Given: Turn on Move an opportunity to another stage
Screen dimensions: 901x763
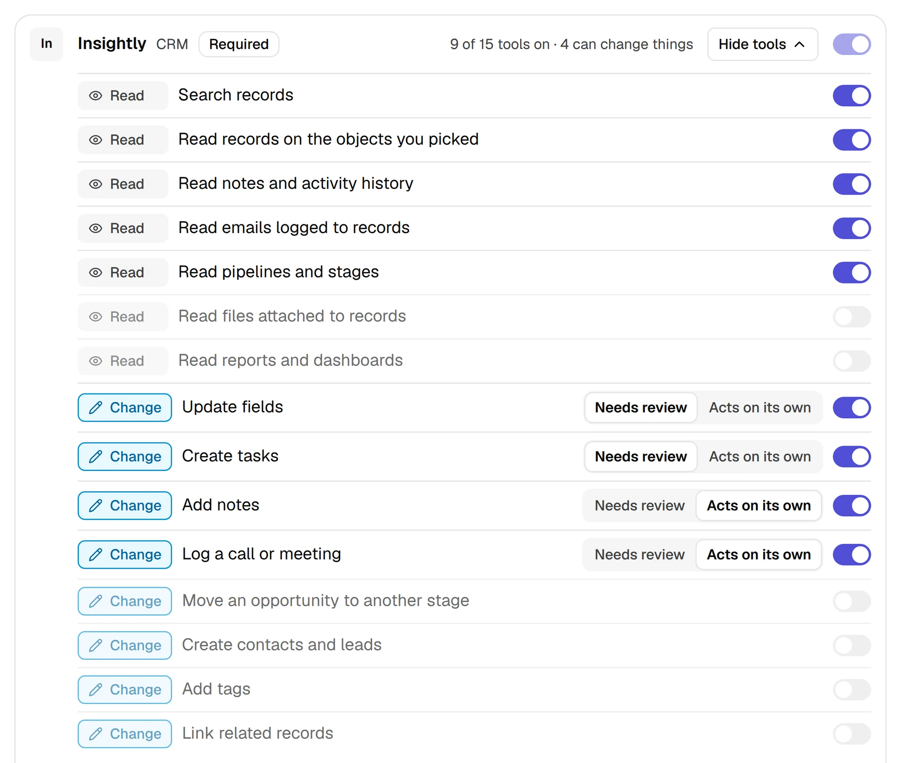Looking at the screenshot, I should pyautogui.click(x=851, y=601).
